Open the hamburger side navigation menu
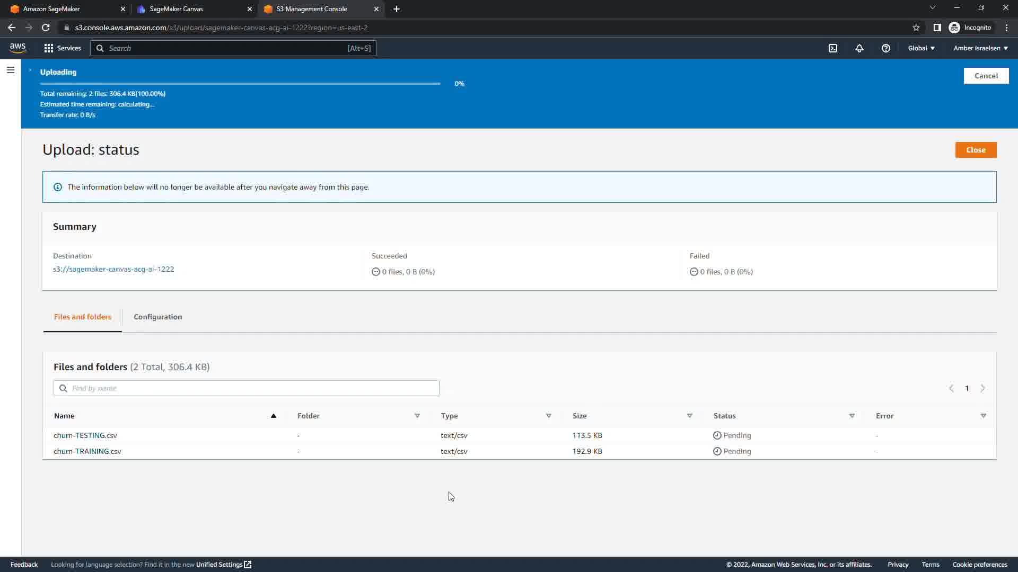Image resolution: width=1018 pixels, height=572 pixels. [10, 70]
